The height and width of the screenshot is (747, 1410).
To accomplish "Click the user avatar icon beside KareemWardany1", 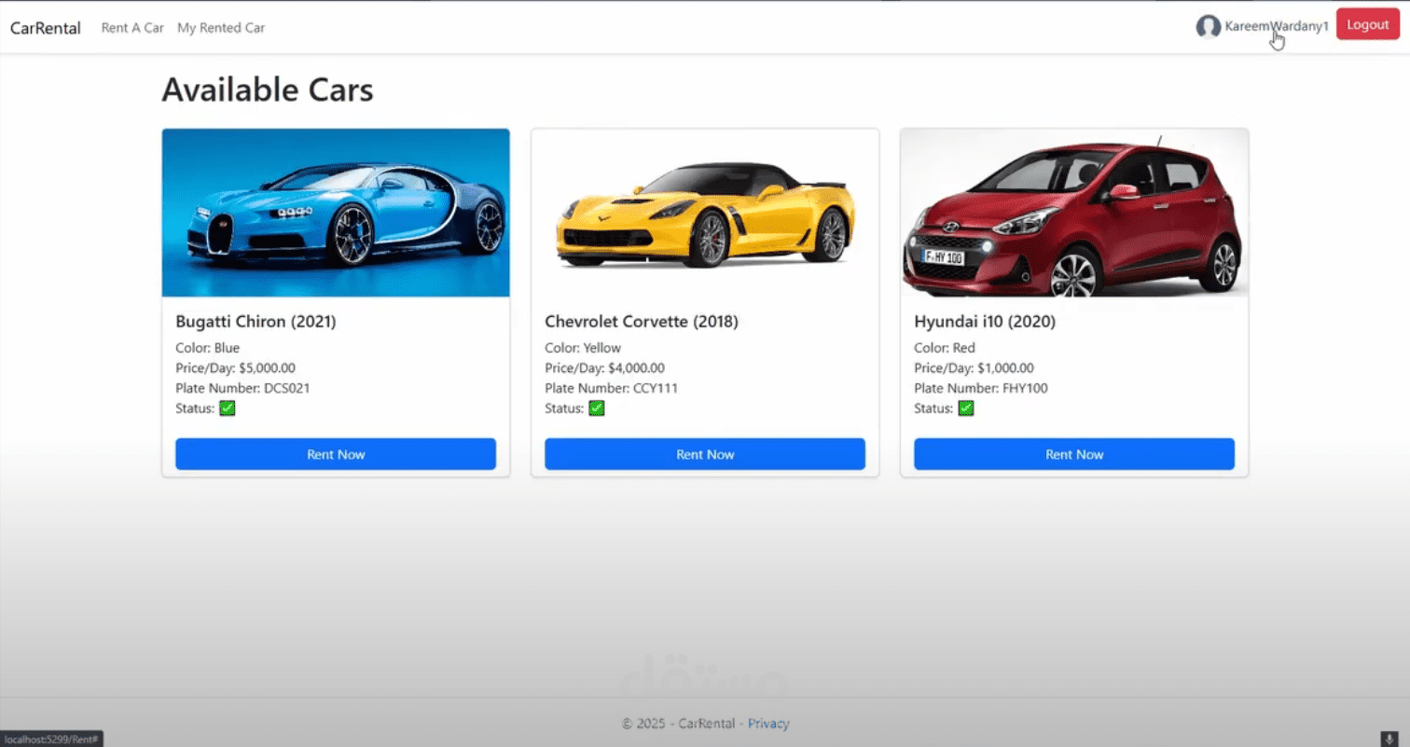I will tap(1208, 27).
